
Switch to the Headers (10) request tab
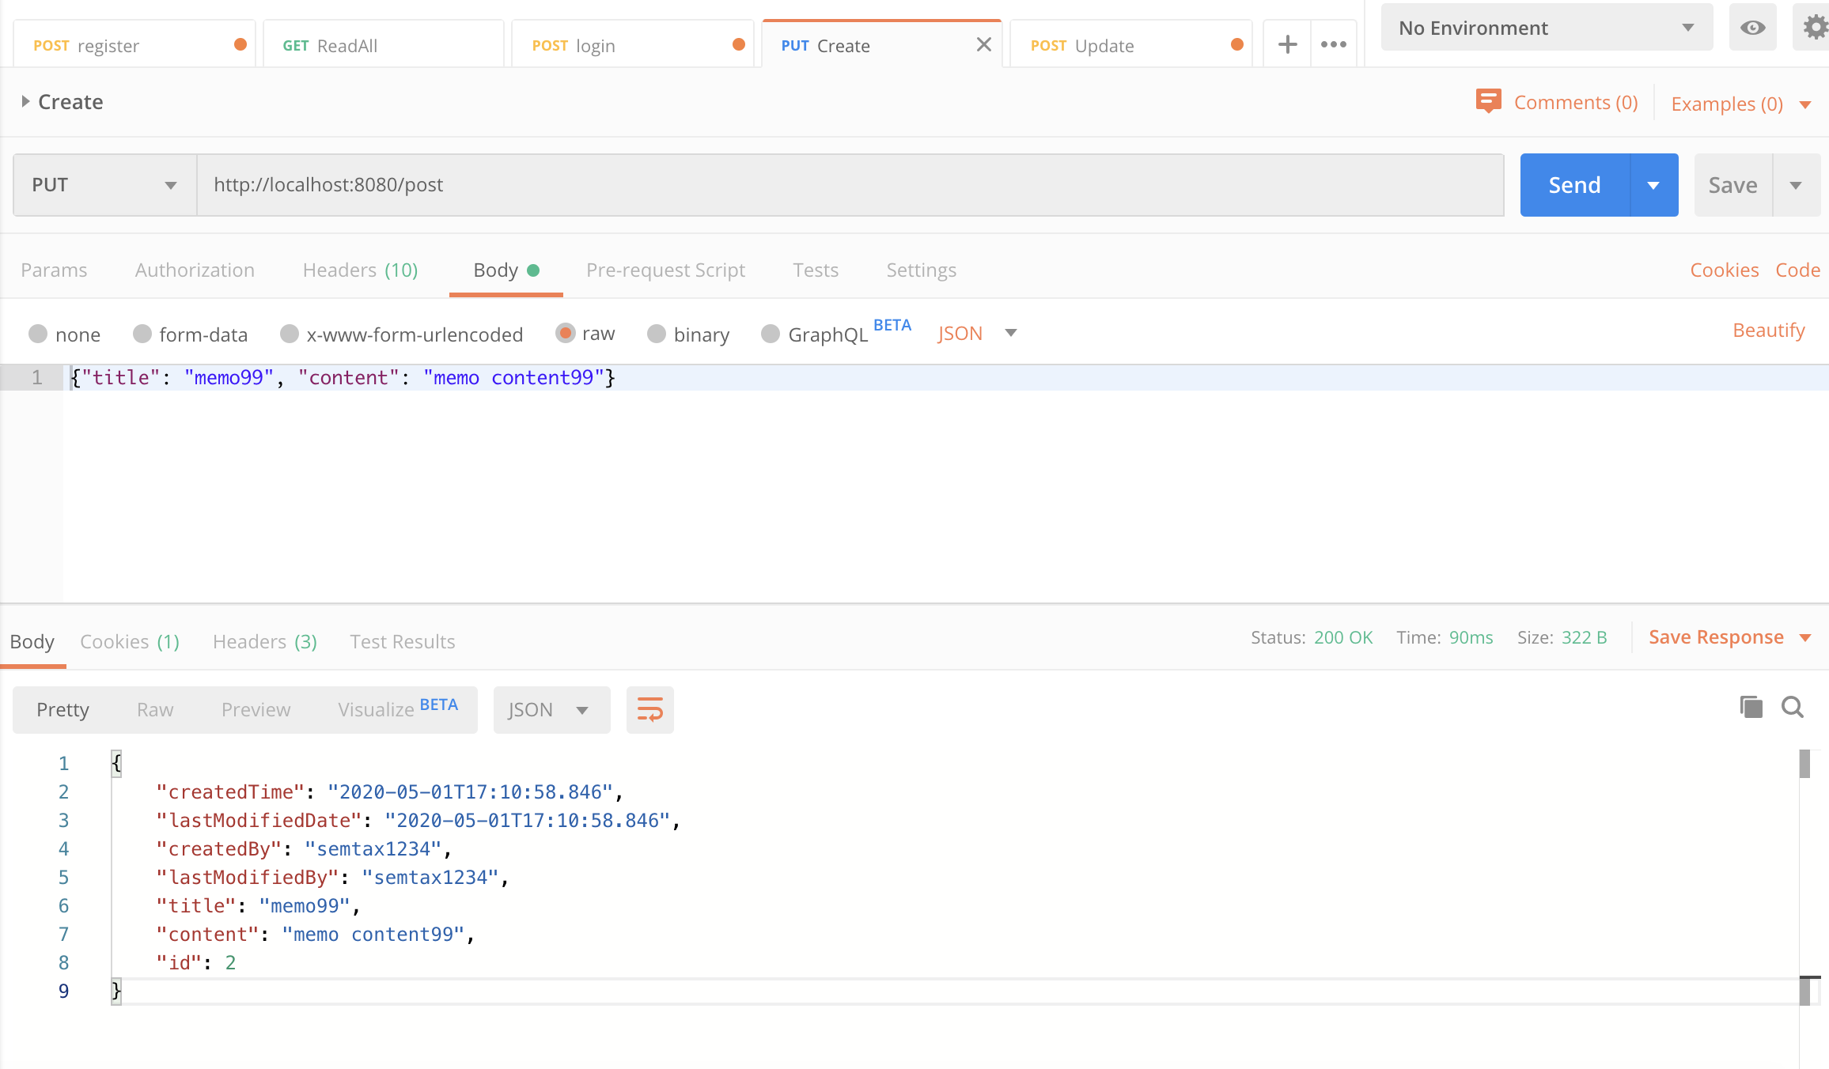pos(360,270)
